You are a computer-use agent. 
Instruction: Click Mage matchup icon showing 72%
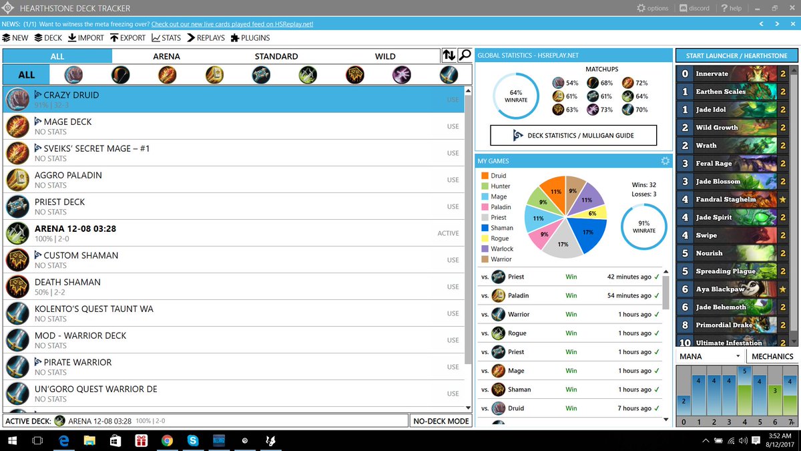pyautogui.click(x=628, y=83)
